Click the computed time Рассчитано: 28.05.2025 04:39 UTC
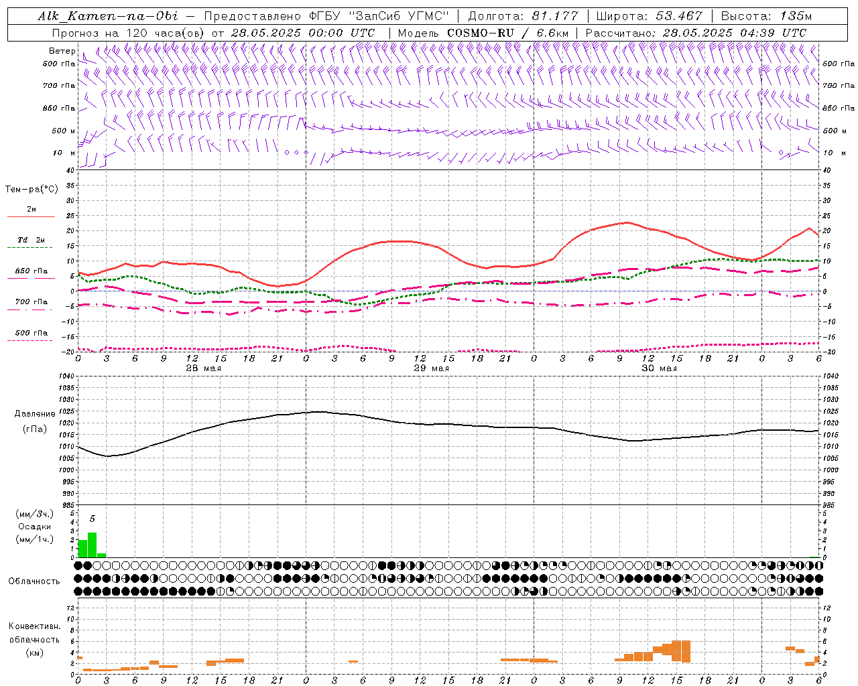 pyautogui.click(x=696, y=33)
